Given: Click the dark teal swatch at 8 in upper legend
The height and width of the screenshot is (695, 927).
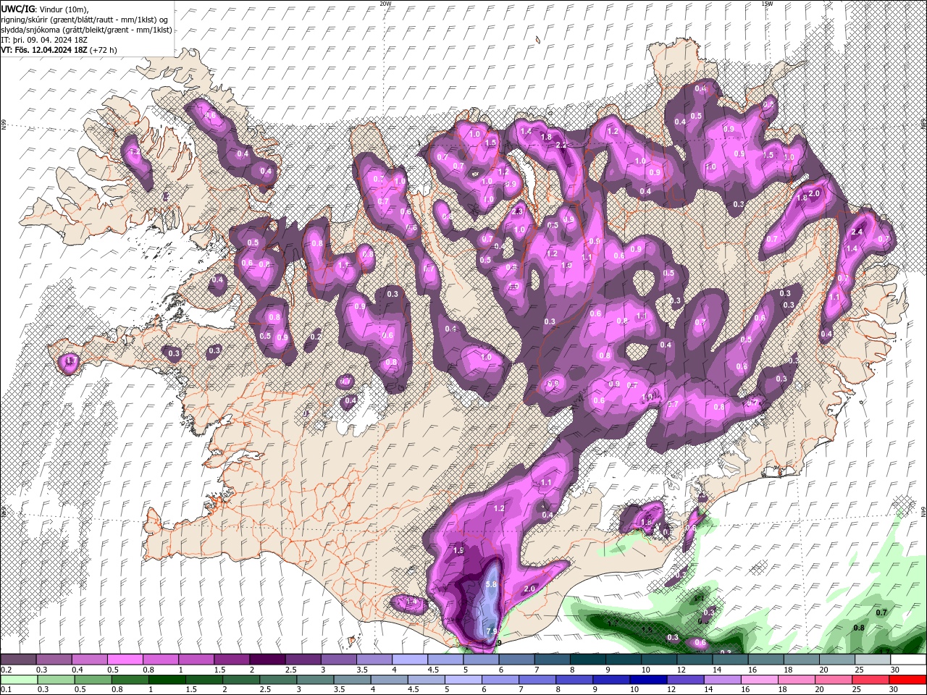Looking at the screenshot, I should click(587, 660).
